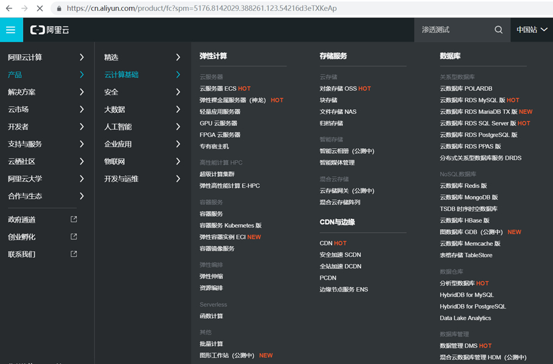Viewport: 553px width, 364px height.
Task: Open 归档存储 link
Action: pyautogui.click(x=331, y=123)
